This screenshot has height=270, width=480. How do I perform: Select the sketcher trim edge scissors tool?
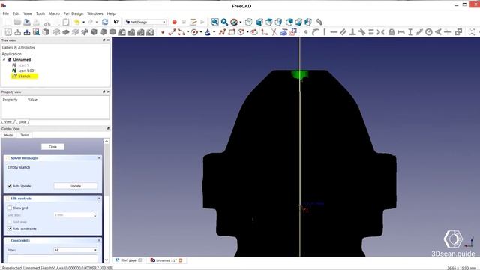[274, 31]
